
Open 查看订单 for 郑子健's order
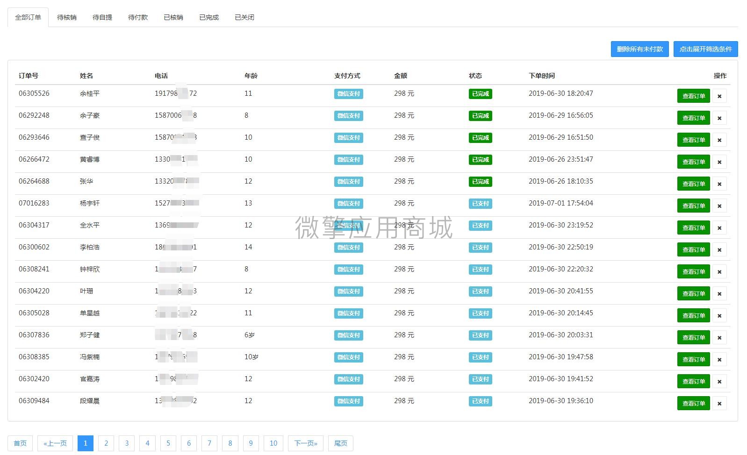(694, 337)
